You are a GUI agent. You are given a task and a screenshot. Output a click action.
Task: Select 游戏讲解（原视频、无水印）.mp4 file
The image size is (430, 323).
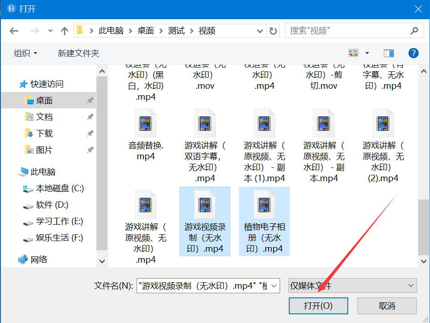[x=145, y=227]
